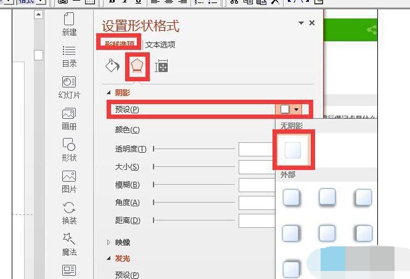Expand the 映像 section
410x279 pixels.
tap(110, 243)
